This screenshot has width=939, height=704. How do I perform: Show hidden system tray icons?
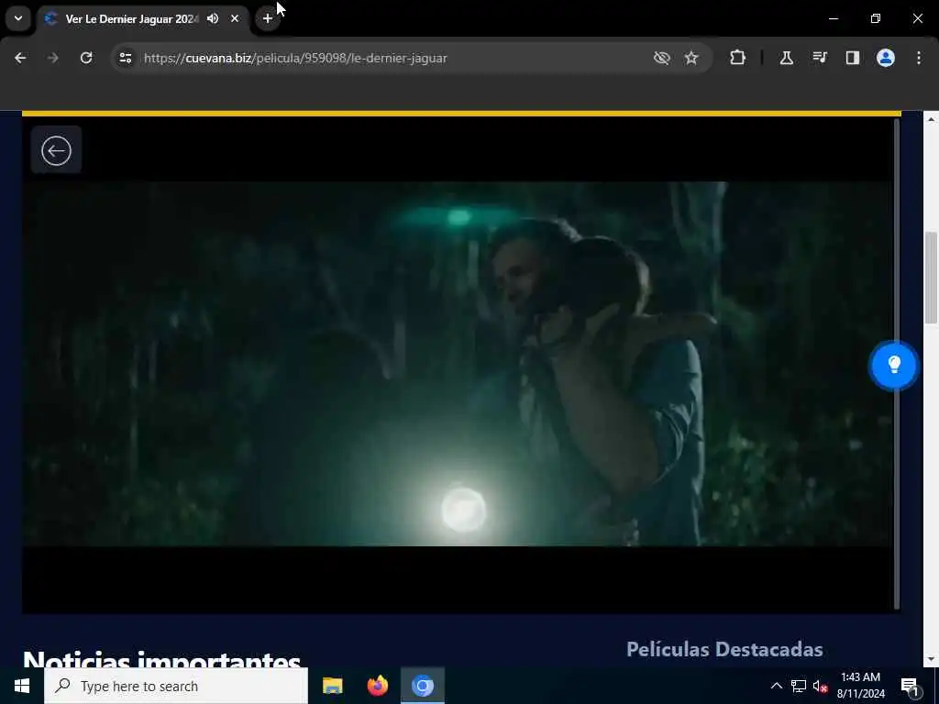pos(776,686)
